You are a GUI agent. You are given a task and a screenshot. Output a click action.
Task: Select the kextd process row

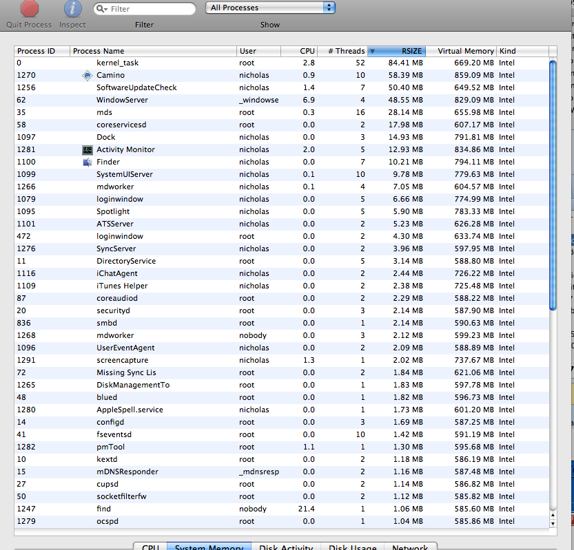pos(282,460)
